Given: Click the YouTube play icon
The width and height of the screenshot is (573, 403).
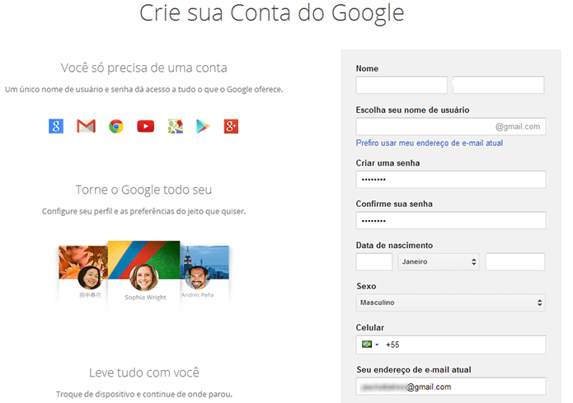Looking at the screenshot, I should (x=145, y=126).
